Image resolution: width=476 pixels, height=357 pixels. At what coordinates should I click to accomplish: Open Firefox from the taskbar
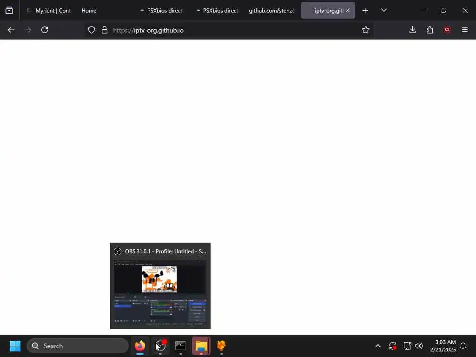140,346
